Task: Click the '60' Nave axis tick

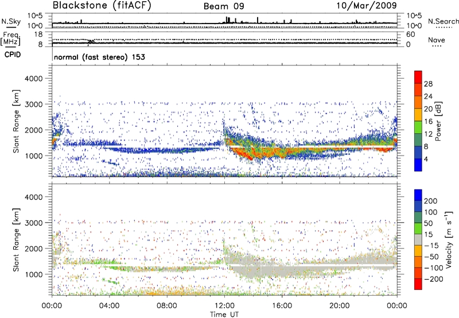Action: point(410,34)
